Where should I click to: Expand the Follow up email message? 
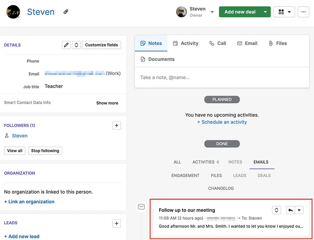[x=276, y=210]
